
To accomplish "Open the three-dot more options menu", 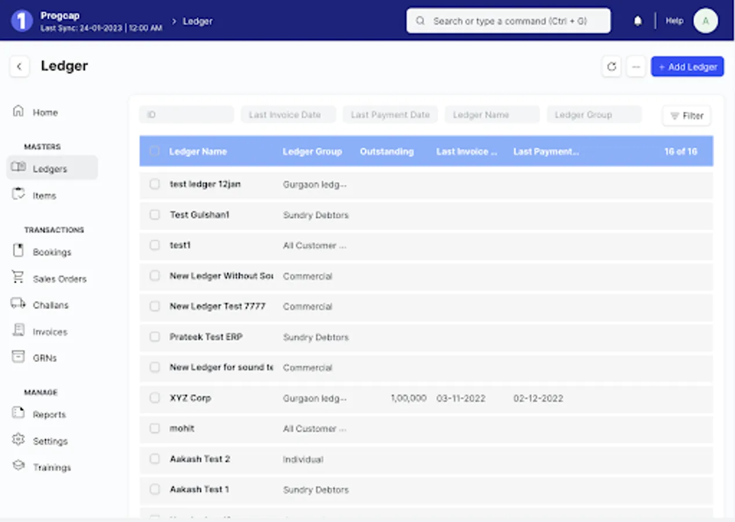I will pos(636,67).
